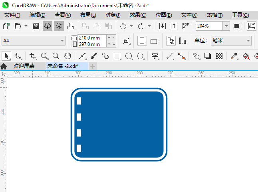Viewport: 258px width, 192px height.
Task: Open the 文本(X) menu
Action: [189, 15]
